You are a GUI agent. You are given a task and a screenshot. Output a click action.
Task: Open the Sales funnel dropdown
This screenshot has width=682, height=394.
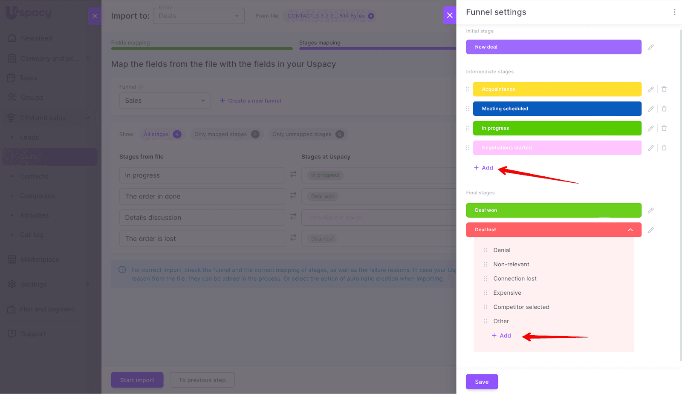coord(165,101)
